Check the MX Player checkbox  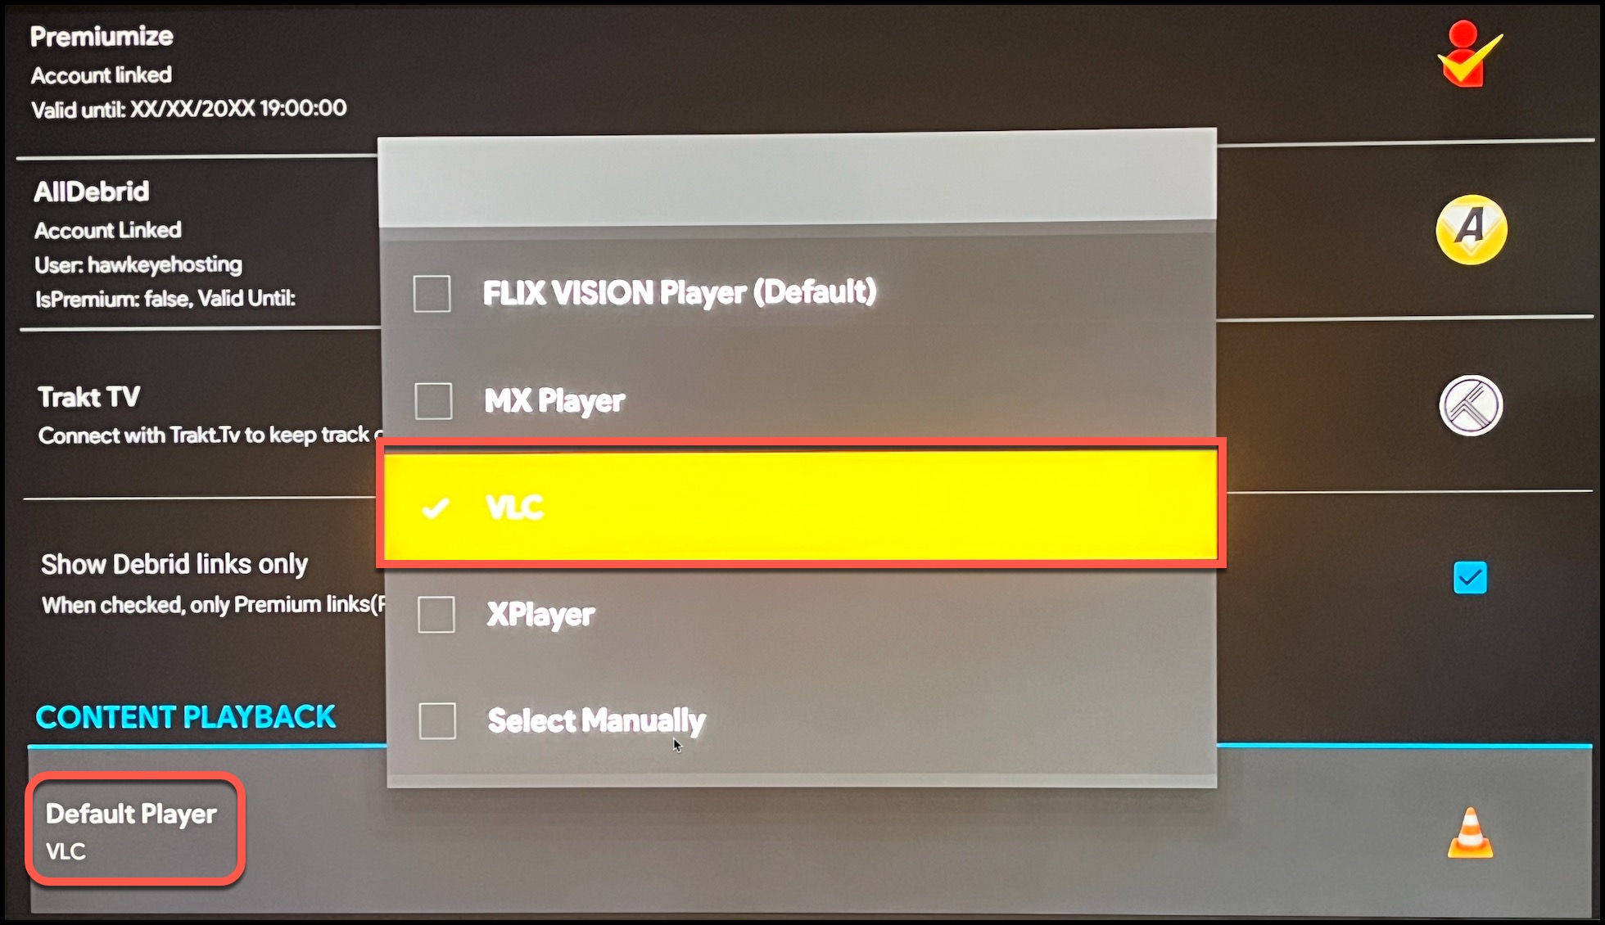(433, 401)
